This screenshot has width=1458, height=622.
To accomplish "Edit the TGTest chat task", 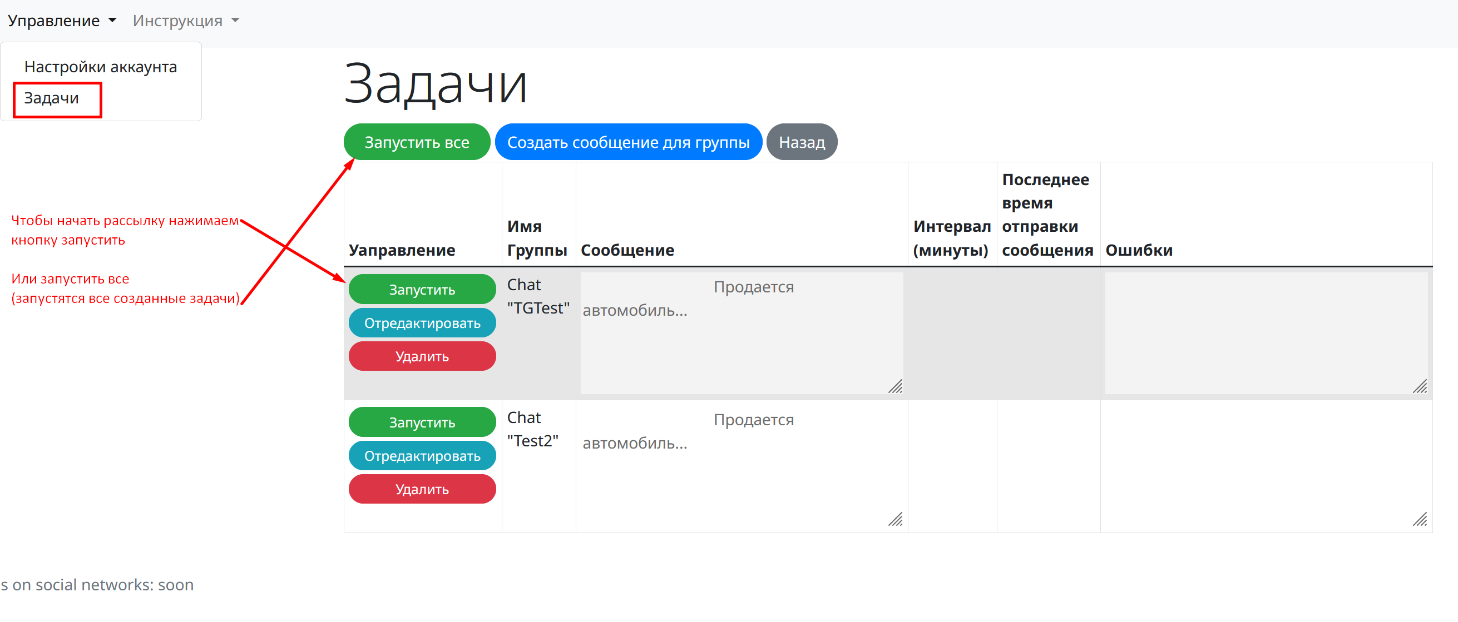I will coord(422,323).
